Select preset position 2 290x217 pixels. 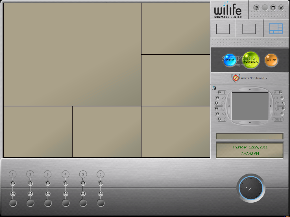(221, 98)
